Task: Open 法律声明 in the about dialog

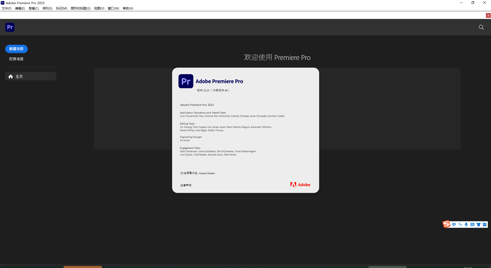Action: (x=186, y=185)
